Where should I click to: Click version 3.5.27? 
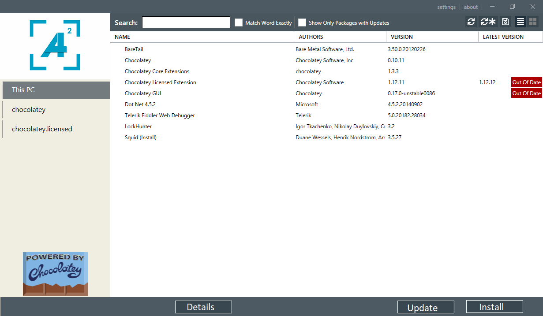[394, 138]
